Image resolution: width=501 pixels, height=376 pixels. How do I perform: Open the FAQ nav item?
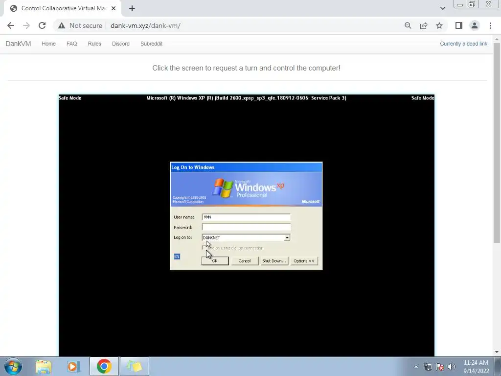click(x=71, y=44)
